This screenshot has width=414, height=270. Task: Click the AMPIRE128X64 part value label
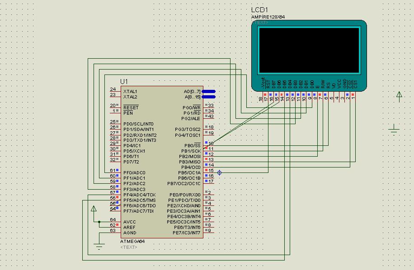tap(268, 17)
